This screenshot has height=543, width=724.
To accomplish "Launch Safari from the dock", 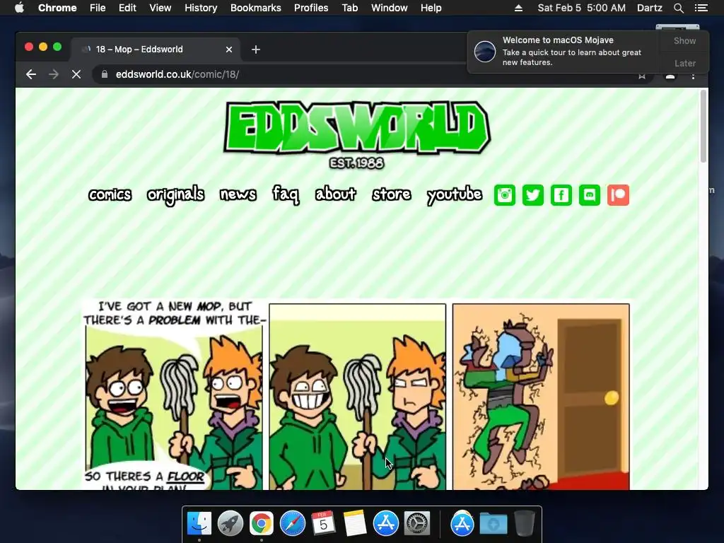I will click(x=292, y=524).
